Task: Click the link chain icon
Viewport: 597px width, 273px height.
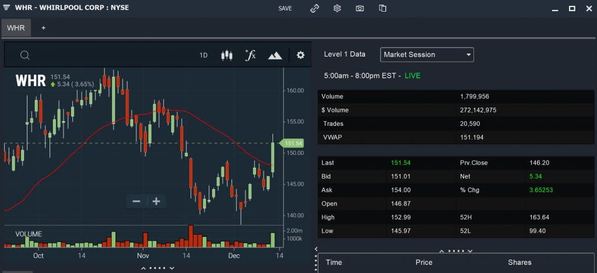Action: [x=314, y=8]
